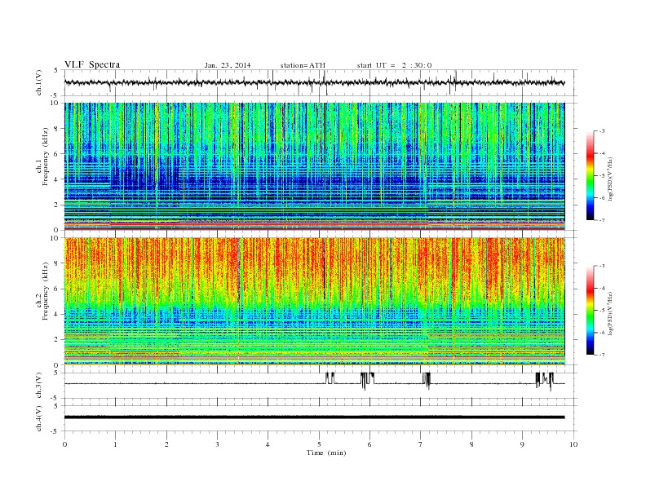This screenshot has height=499, width=646.
Task: Click the ch.2 spectrogram color scale bar
Action: point(590,311)
